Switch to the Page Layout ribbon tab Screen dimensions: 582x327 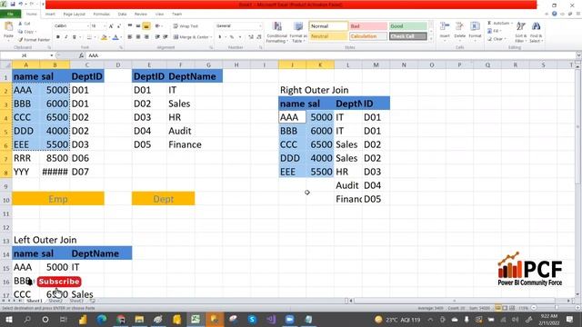coord(75,15)
